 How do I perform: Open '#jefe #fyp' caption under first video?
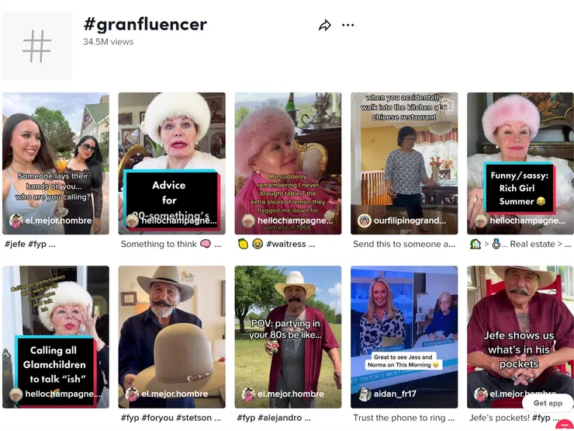(30, 244)
